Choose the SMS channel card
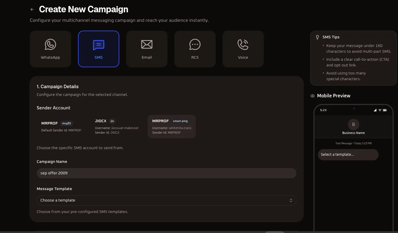Screen dimensions: 398x233 [x=99, y=49]
